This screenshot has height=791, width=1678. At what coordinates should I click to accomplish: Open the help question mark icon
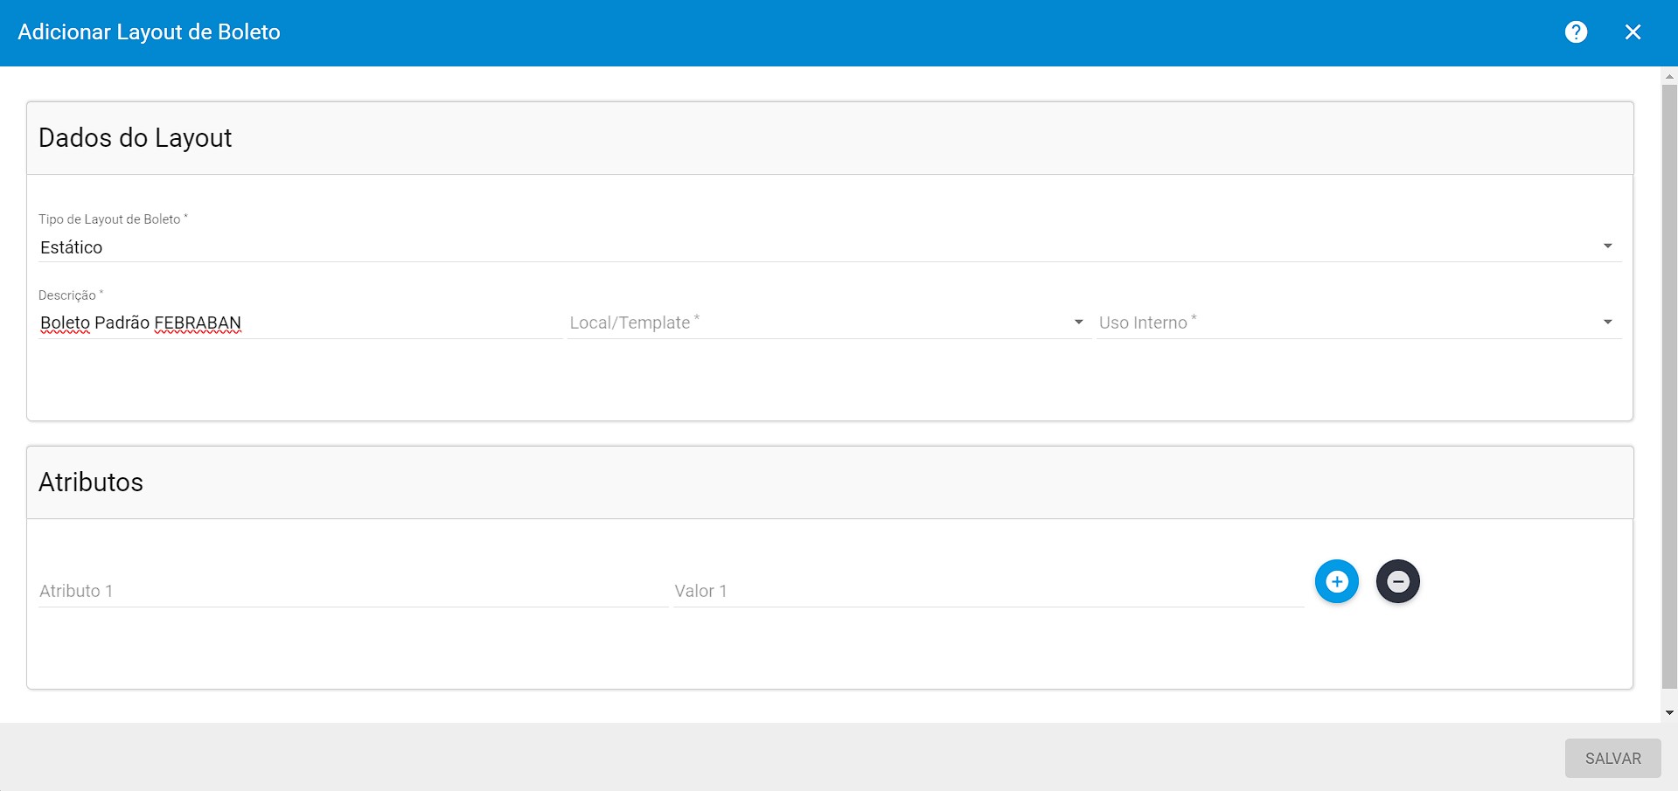tap(1576, 32)
